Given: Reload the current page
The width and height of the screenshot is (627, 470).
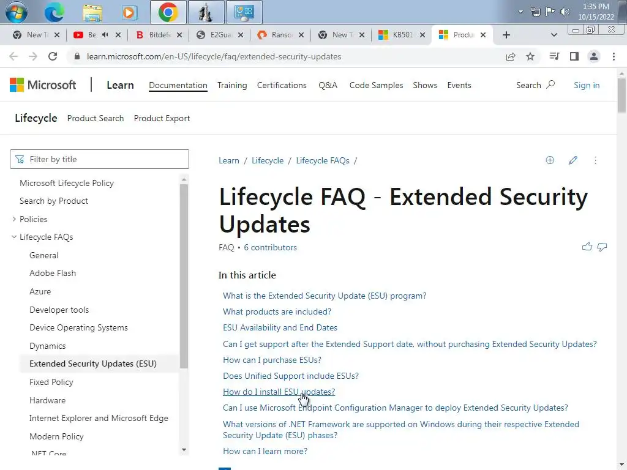Looking at the screenshot, I should [53, 56].
